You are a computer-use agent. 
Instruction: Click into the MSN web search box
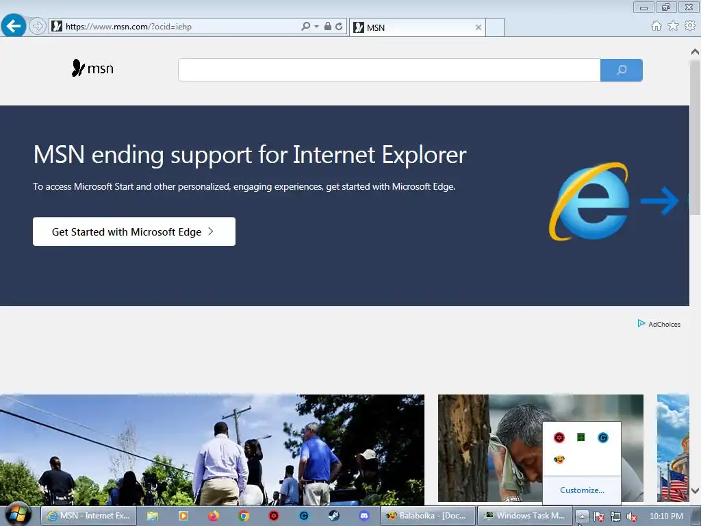pyautogui.click(x=389, y=71)
